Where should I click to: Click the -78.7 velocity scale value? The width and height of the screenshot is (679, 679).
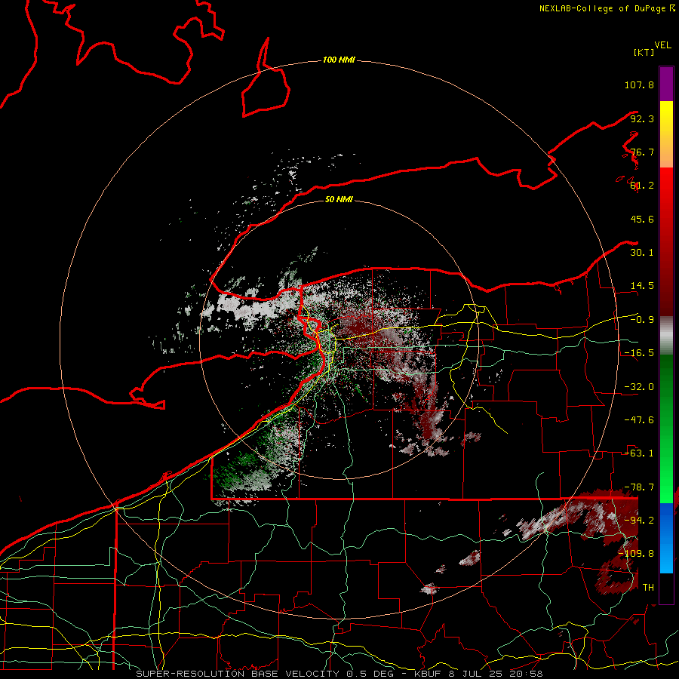click(x=639, y=487)
